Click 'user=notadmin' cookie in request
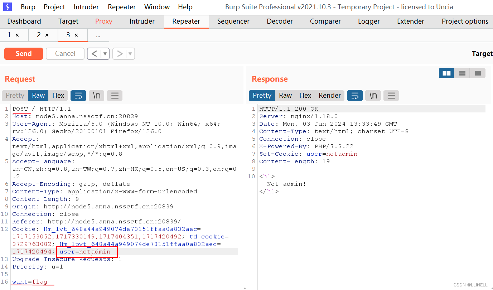Screen dimensions: 493x290 85,252
